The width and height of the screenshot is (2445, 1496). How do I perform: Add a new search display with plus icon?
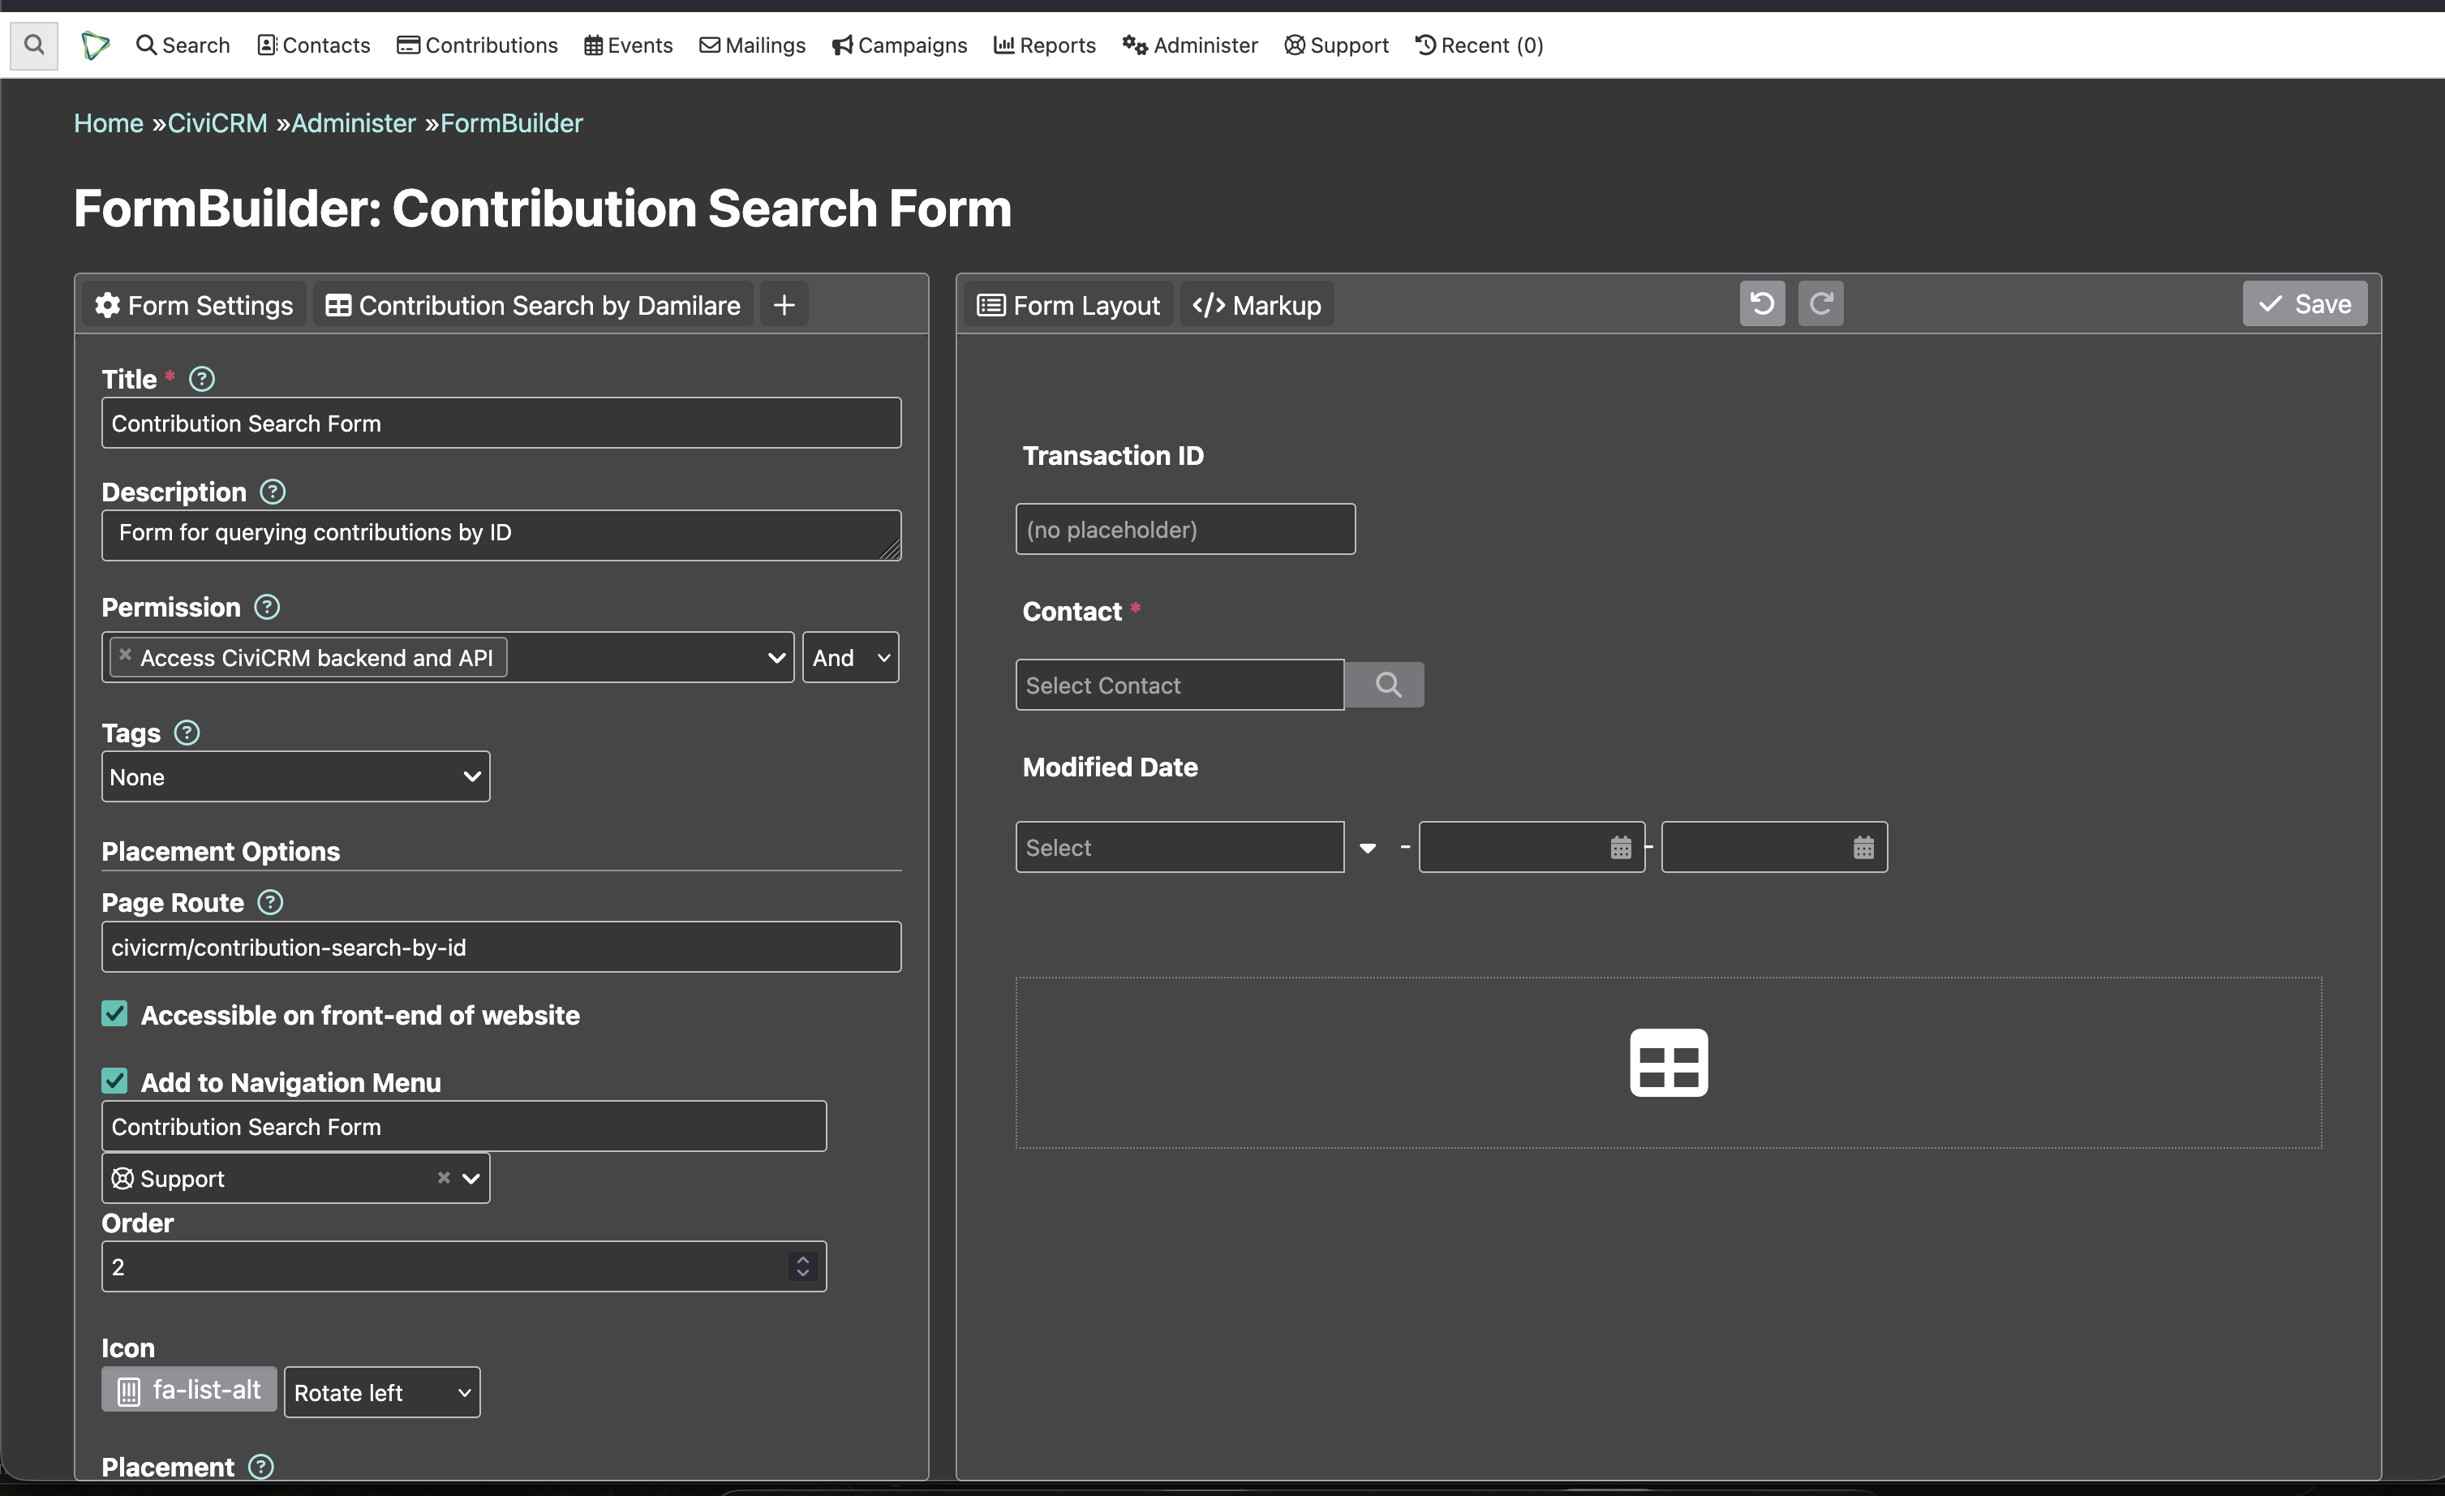click(784, 304)
